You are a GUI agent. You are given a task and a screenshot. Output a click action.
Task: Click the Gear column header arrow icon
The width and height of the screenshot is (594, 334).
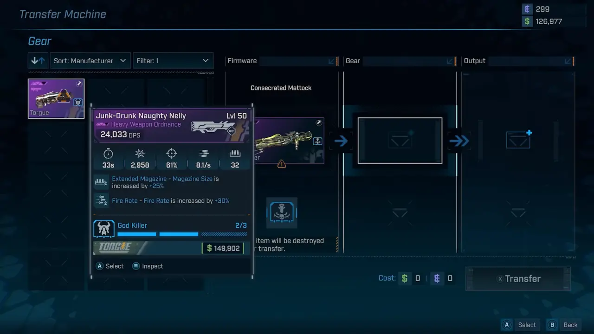450,61
